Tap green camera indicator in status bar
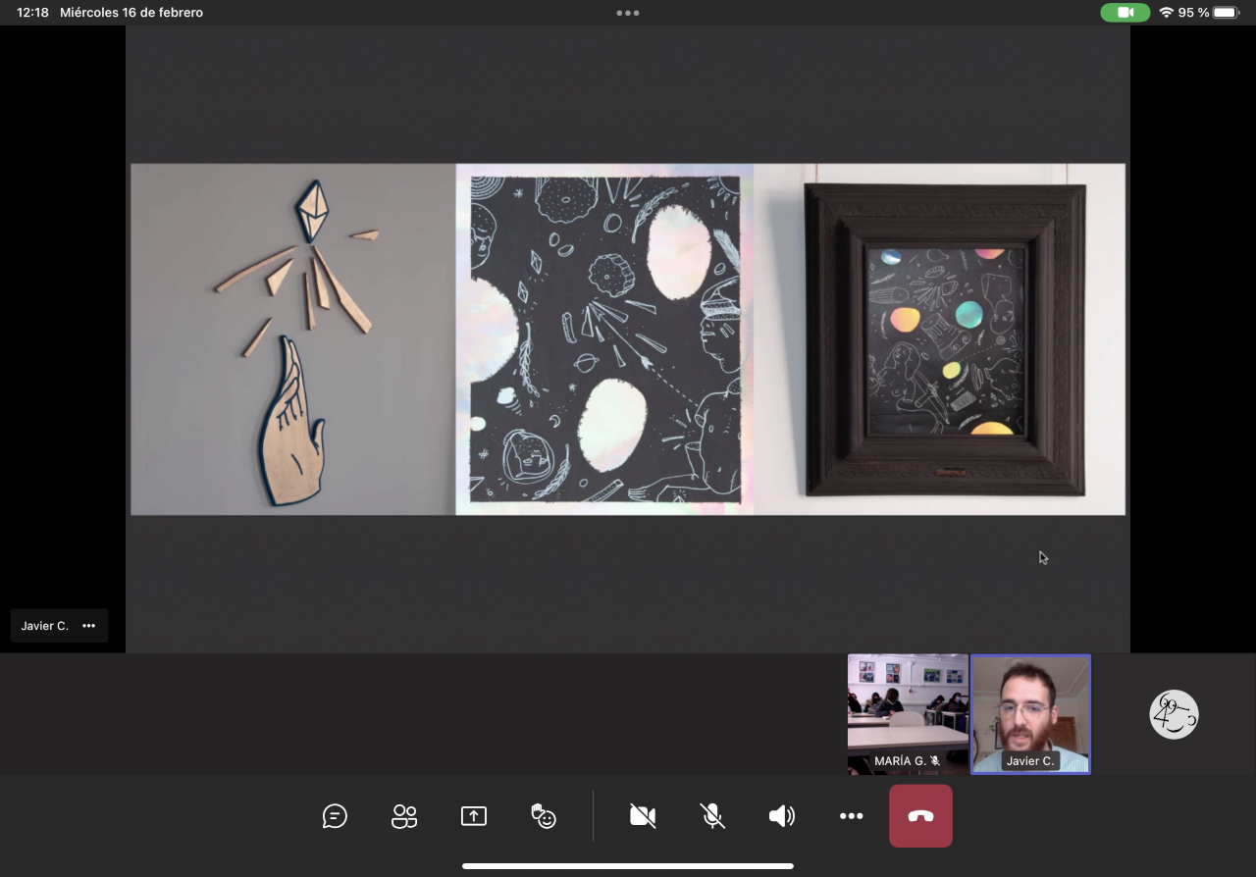This screenshot has width=1256, height=877. coord(1125,13)
